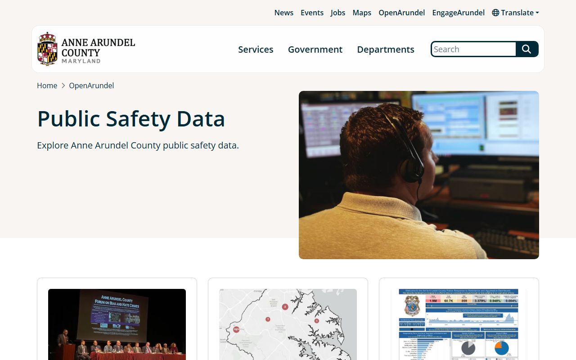Open the Services menu
Screen dimensions: 576x360
point(256,49)
